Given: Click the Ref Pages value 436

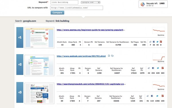Looking at the screenshot, I should coord(135,45).
